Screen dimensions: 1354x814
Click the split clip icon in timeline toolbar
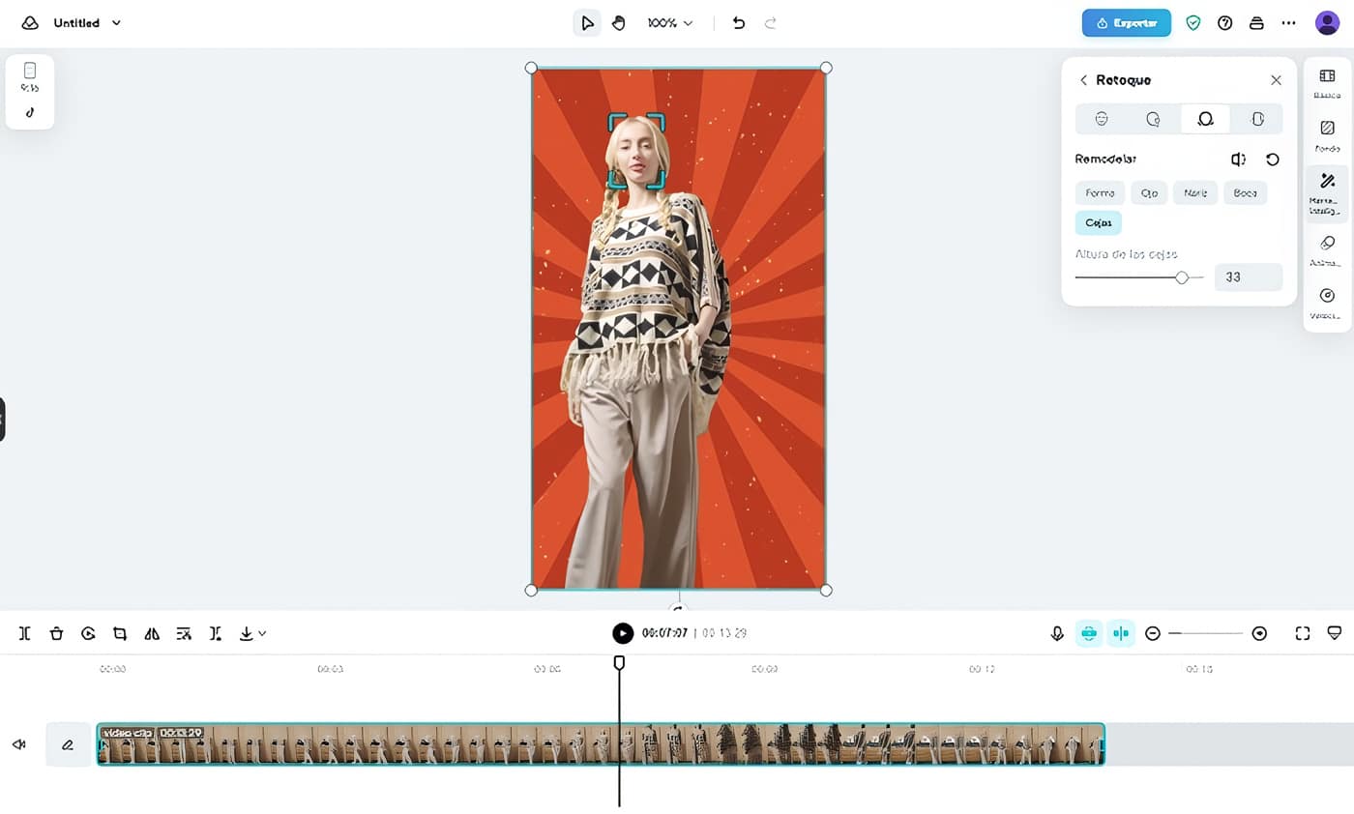click(x=24, y=633)
